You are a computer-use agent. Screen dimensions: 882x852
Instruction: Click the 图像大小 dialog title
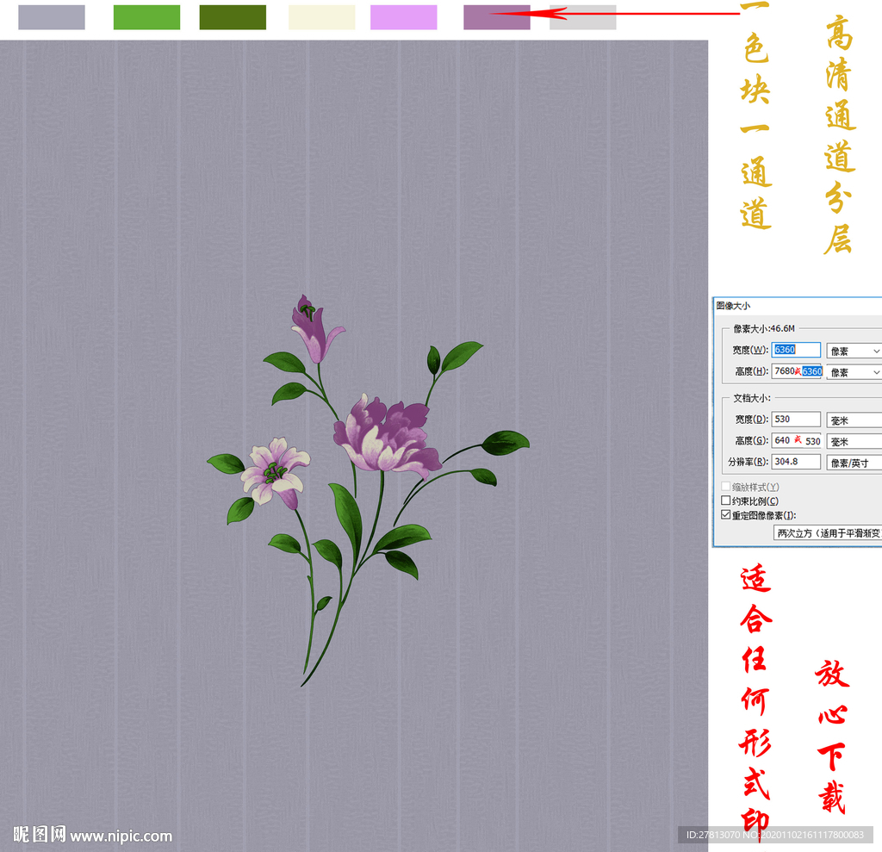[x=733, y=306]
